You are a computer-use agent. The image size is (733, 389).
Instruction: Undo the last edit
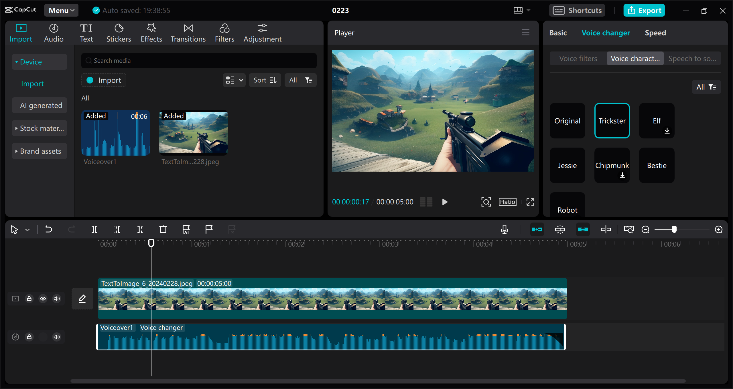coord(49,229)
